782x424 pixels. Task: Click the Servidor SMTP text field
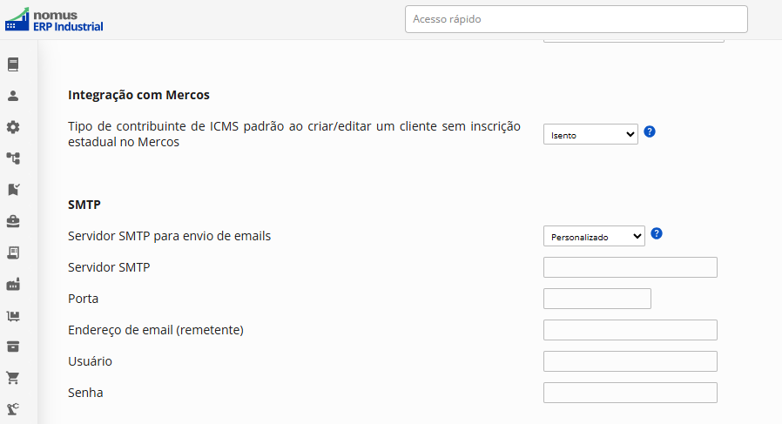coord(630,267)
